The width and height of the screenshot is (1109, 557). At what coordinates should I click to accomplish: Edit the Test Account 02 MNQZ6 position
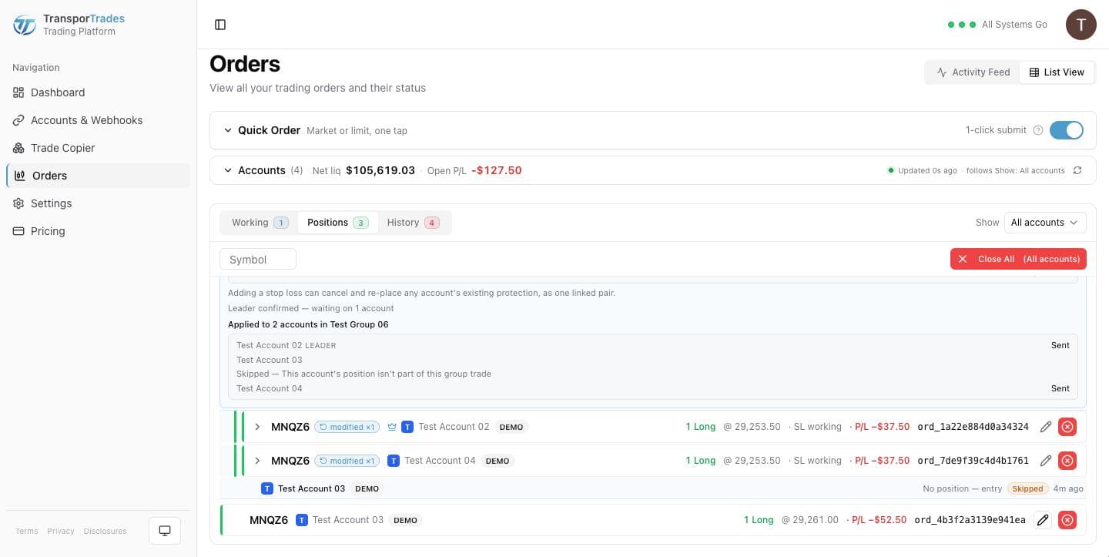pyautogui.click(x=1045, y=427)
